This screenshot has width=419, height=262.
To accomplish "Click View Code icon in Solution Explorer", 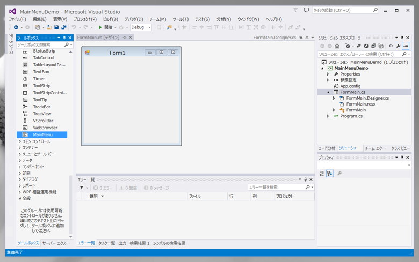I will 391,46.
